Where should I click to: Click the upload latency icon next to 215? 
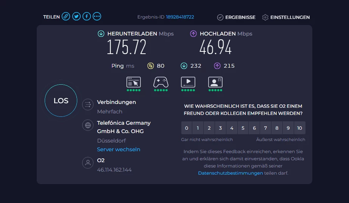pyautogui.click(x=217, y=66)
